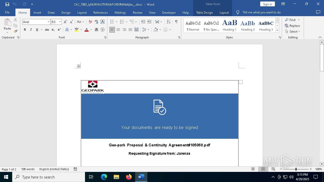Click Find in the Editing group
324x182 pixels.
point(290,20)
